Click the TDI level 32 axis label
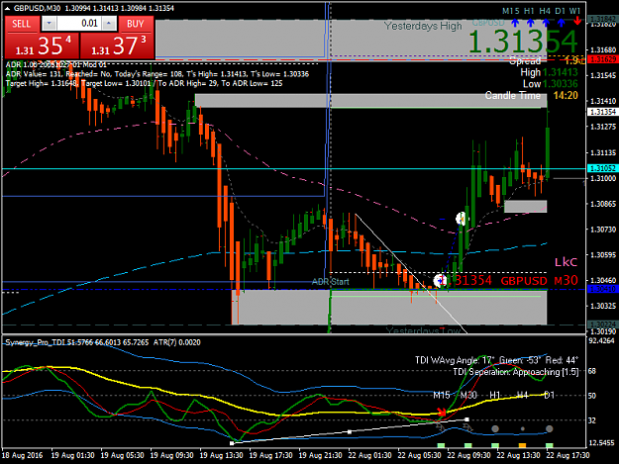Image resolution: width=619 pixels, height=464 pixels. [x=591, y=420]
